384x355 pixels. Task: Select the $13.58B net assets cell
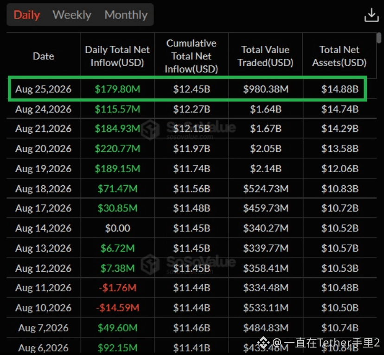[x=340, y=149]
